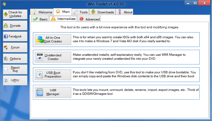This screenshot has height=121, width=212.
Task: Go to the About tab
Action: (124, 12)
